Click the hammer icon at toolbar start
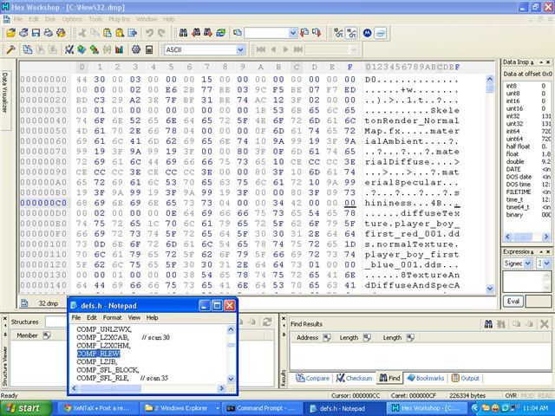Image resolution: width=555 pixels, height=416 pixels. (10, 49)
